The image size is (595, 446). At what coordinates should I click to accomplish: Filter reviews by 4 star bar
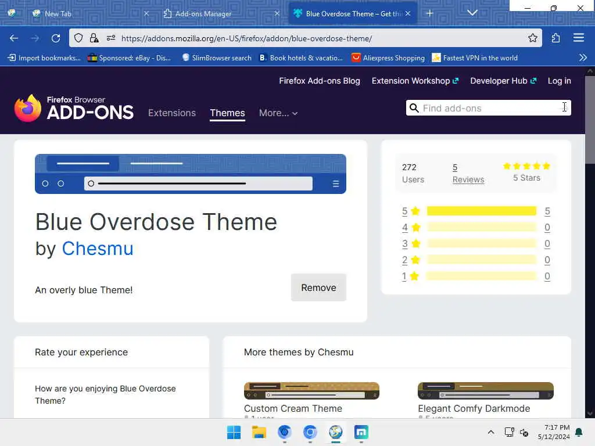pyautogui.click(x=482, y=227)
